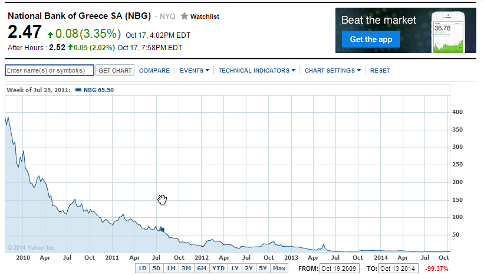Click the 50 y-axis label
This screenshot has height=275, width=484.
click(x=456, y=234)
